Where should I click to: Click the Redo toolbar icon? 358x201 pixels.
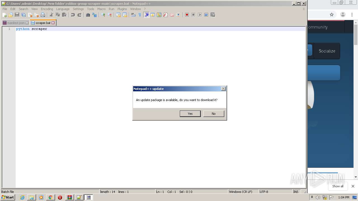(x=79, y=15)
